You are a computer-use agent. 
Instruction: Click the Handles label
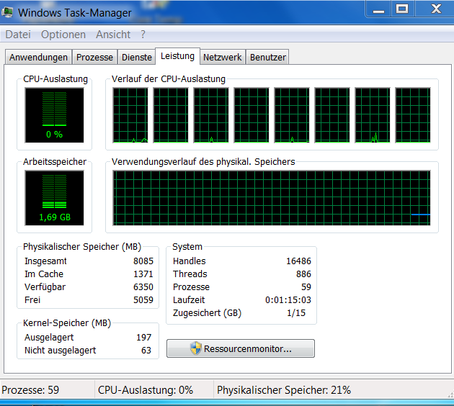(190, 261)
